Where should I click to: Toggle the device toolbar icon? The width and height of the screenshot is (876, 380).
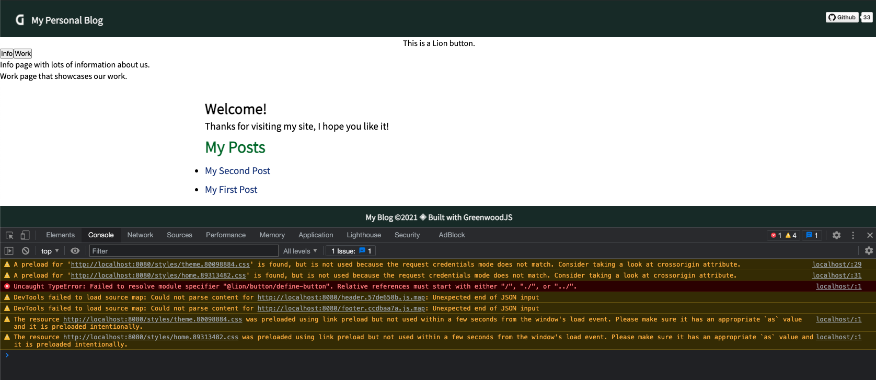tap(25, 235)
